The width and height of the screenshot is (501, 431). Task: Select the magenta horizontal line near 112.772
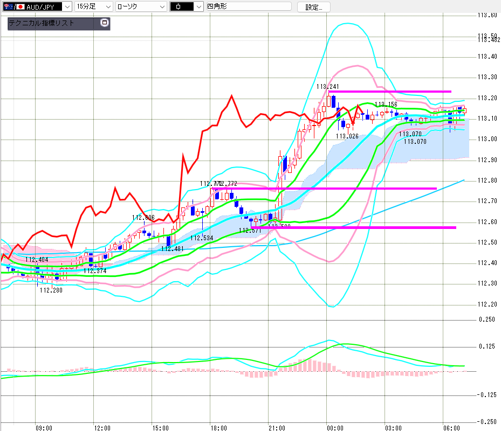[324, 189]
